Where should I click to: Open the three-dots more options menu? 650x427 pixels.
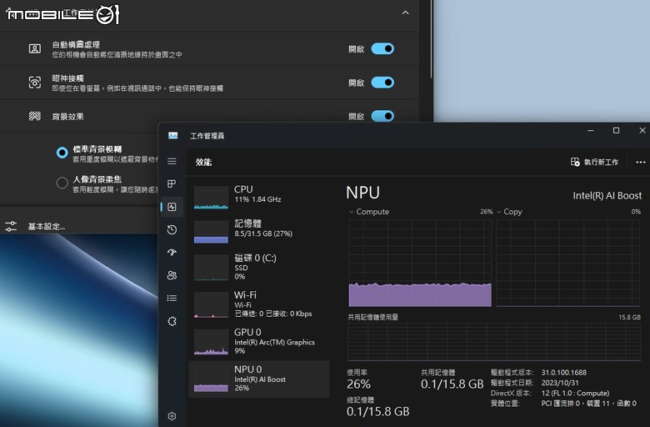click(x=641, y=163)
